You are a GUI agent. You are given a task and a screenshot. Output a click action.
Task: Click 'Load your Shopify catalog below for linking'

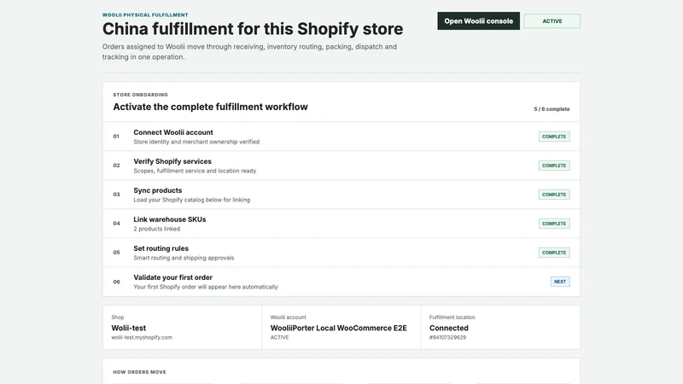tap(191, 200)
